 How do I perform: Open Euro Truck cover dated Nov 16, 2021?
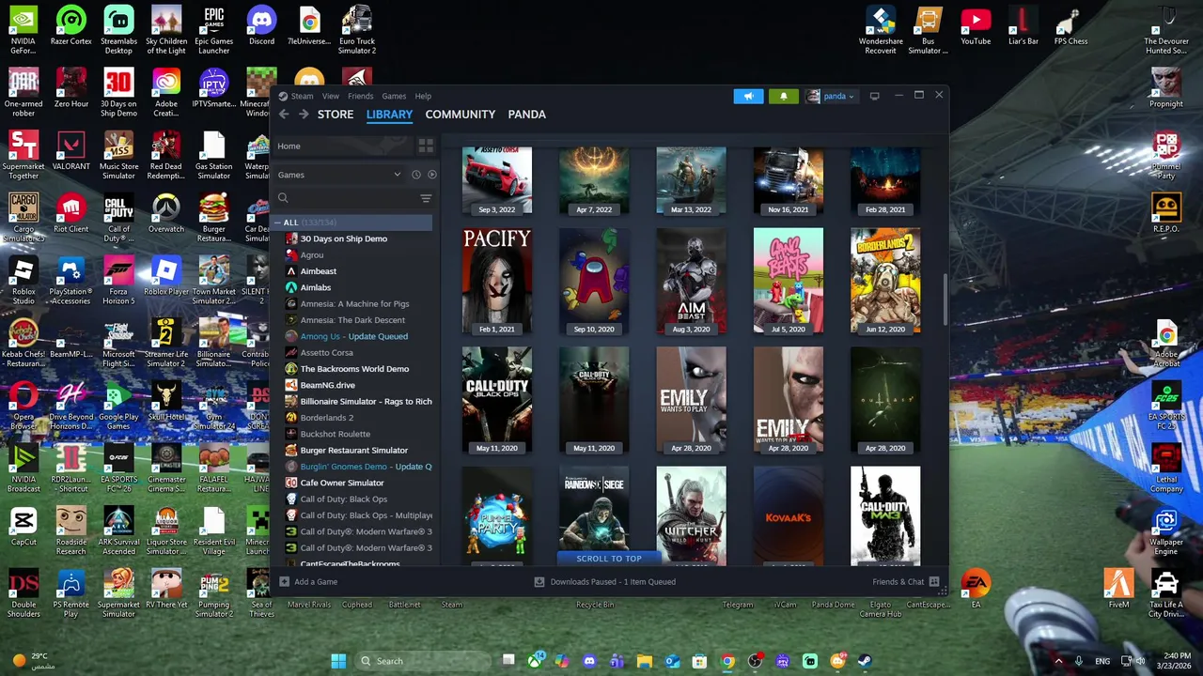click(x=788, y=180)
